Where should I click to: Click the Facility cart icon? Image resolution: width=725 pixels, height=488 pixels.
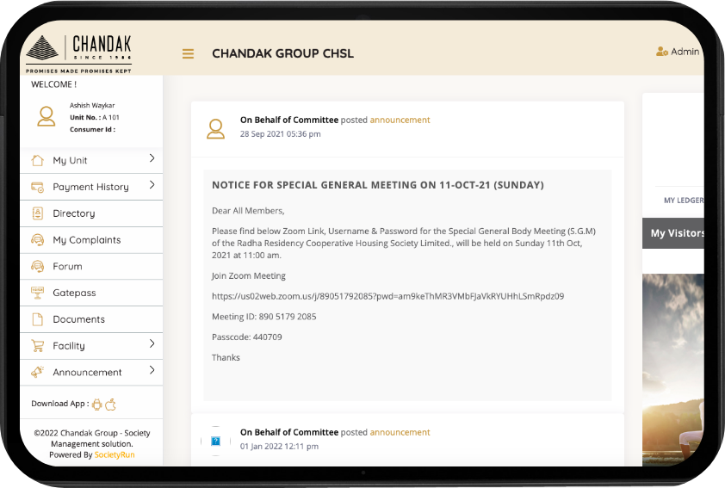(37, 346)
